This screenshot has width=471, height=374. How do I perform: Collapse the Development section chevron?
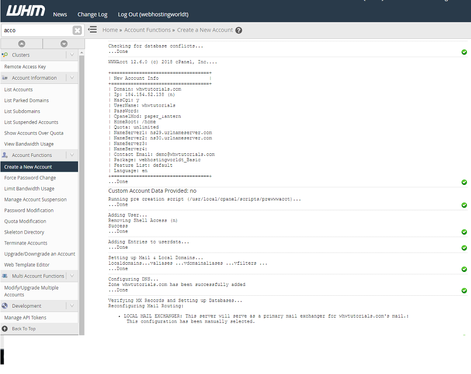point(72,306)
